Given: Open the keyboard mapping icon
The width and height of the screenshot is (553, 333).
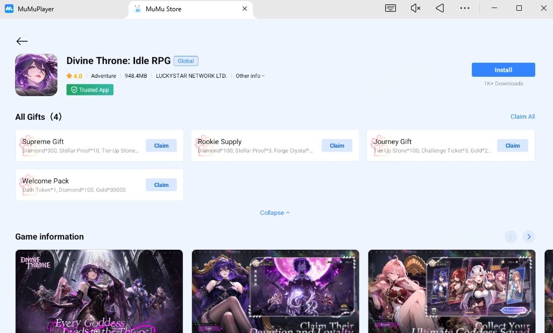Looking at the screenshot, I should tap(391, 8).
